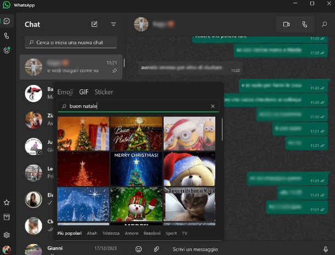335x255 pixels.
Task: Open the Gianni chat from 17/12/2023
Action: point(71,249)
